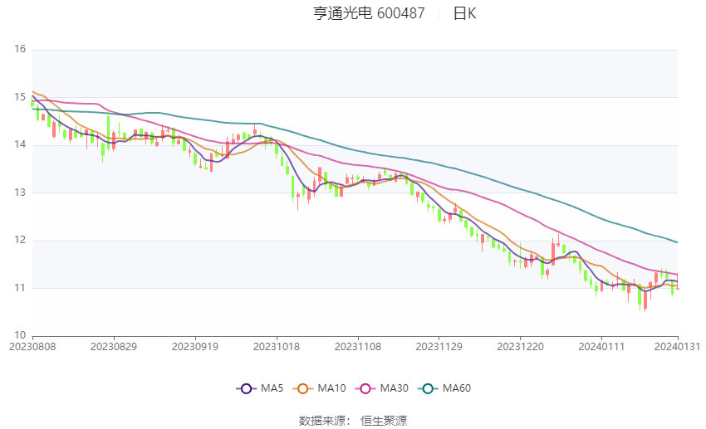
Task: Click the x-axis date 20230829
Action: [x=114, y=347]
